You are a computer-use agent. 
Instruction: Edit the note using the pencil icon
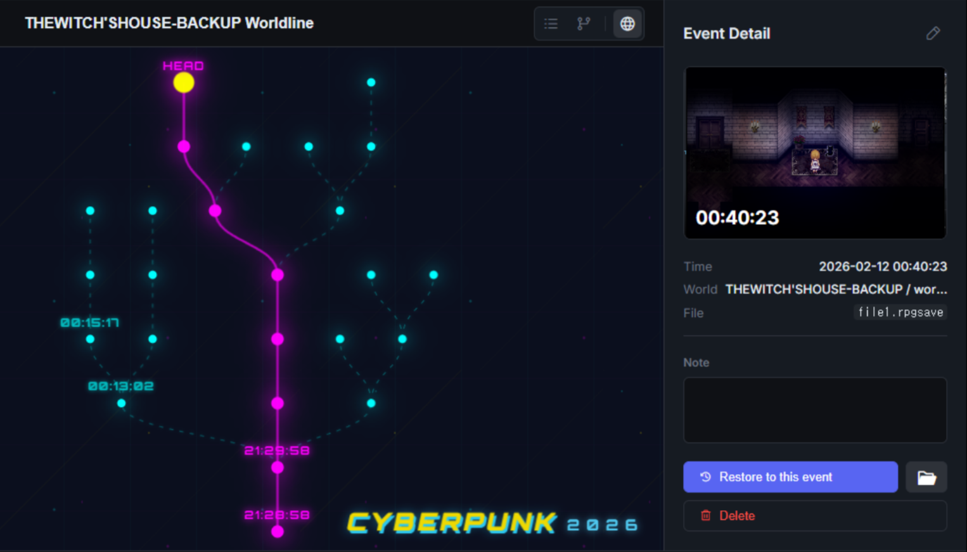933,33
